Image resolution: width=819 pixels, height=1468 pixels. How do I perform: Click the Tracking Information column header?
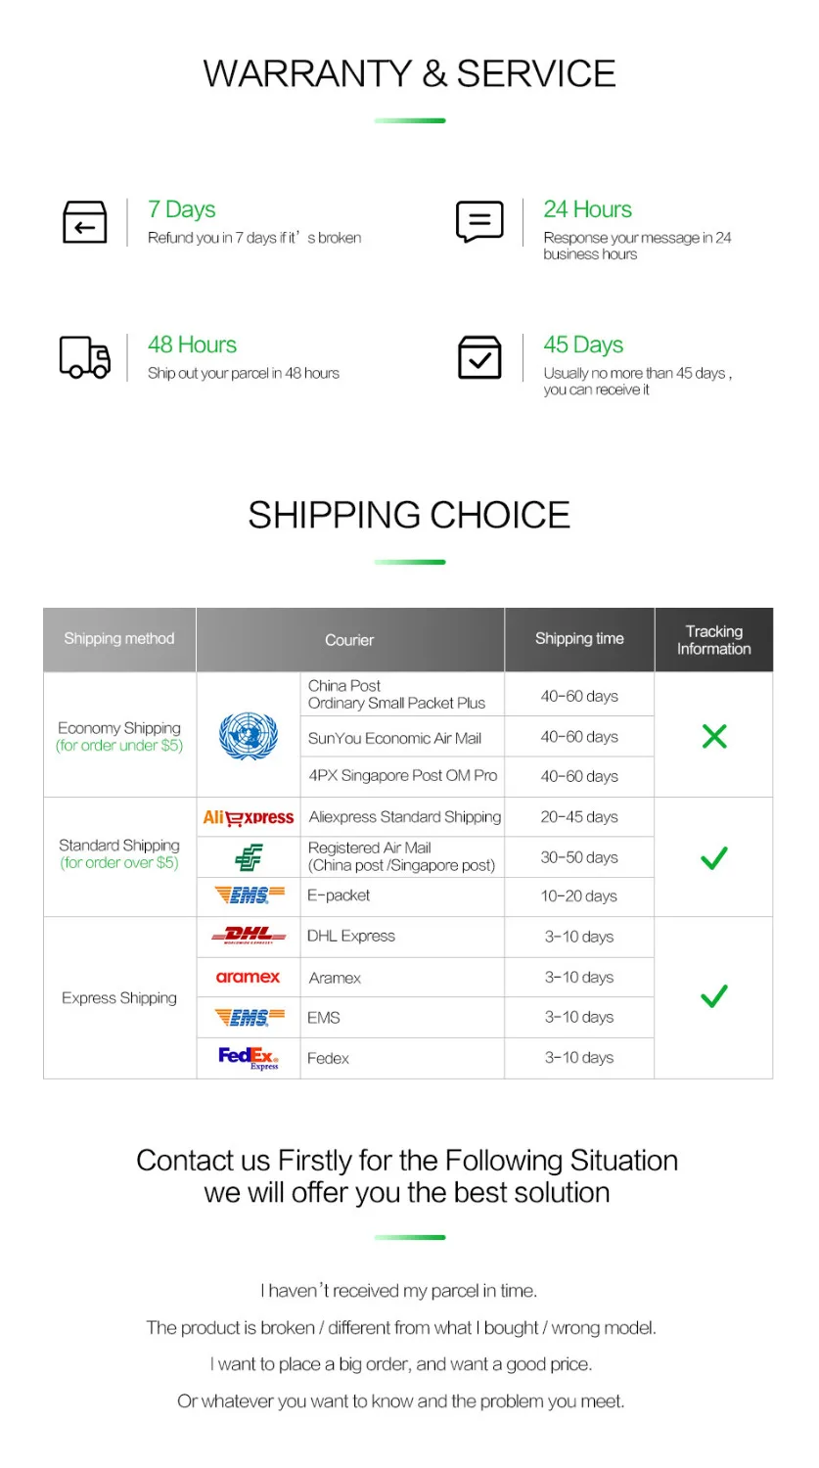click(713, 639)
